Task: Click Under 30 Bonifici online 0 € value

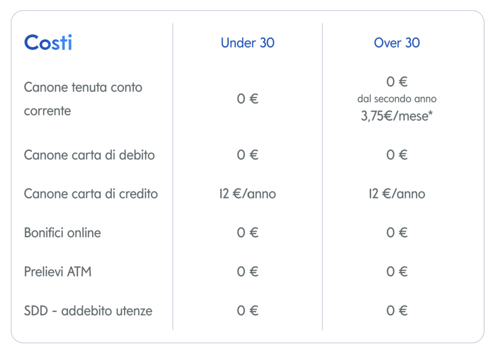Action: [247, 233]
